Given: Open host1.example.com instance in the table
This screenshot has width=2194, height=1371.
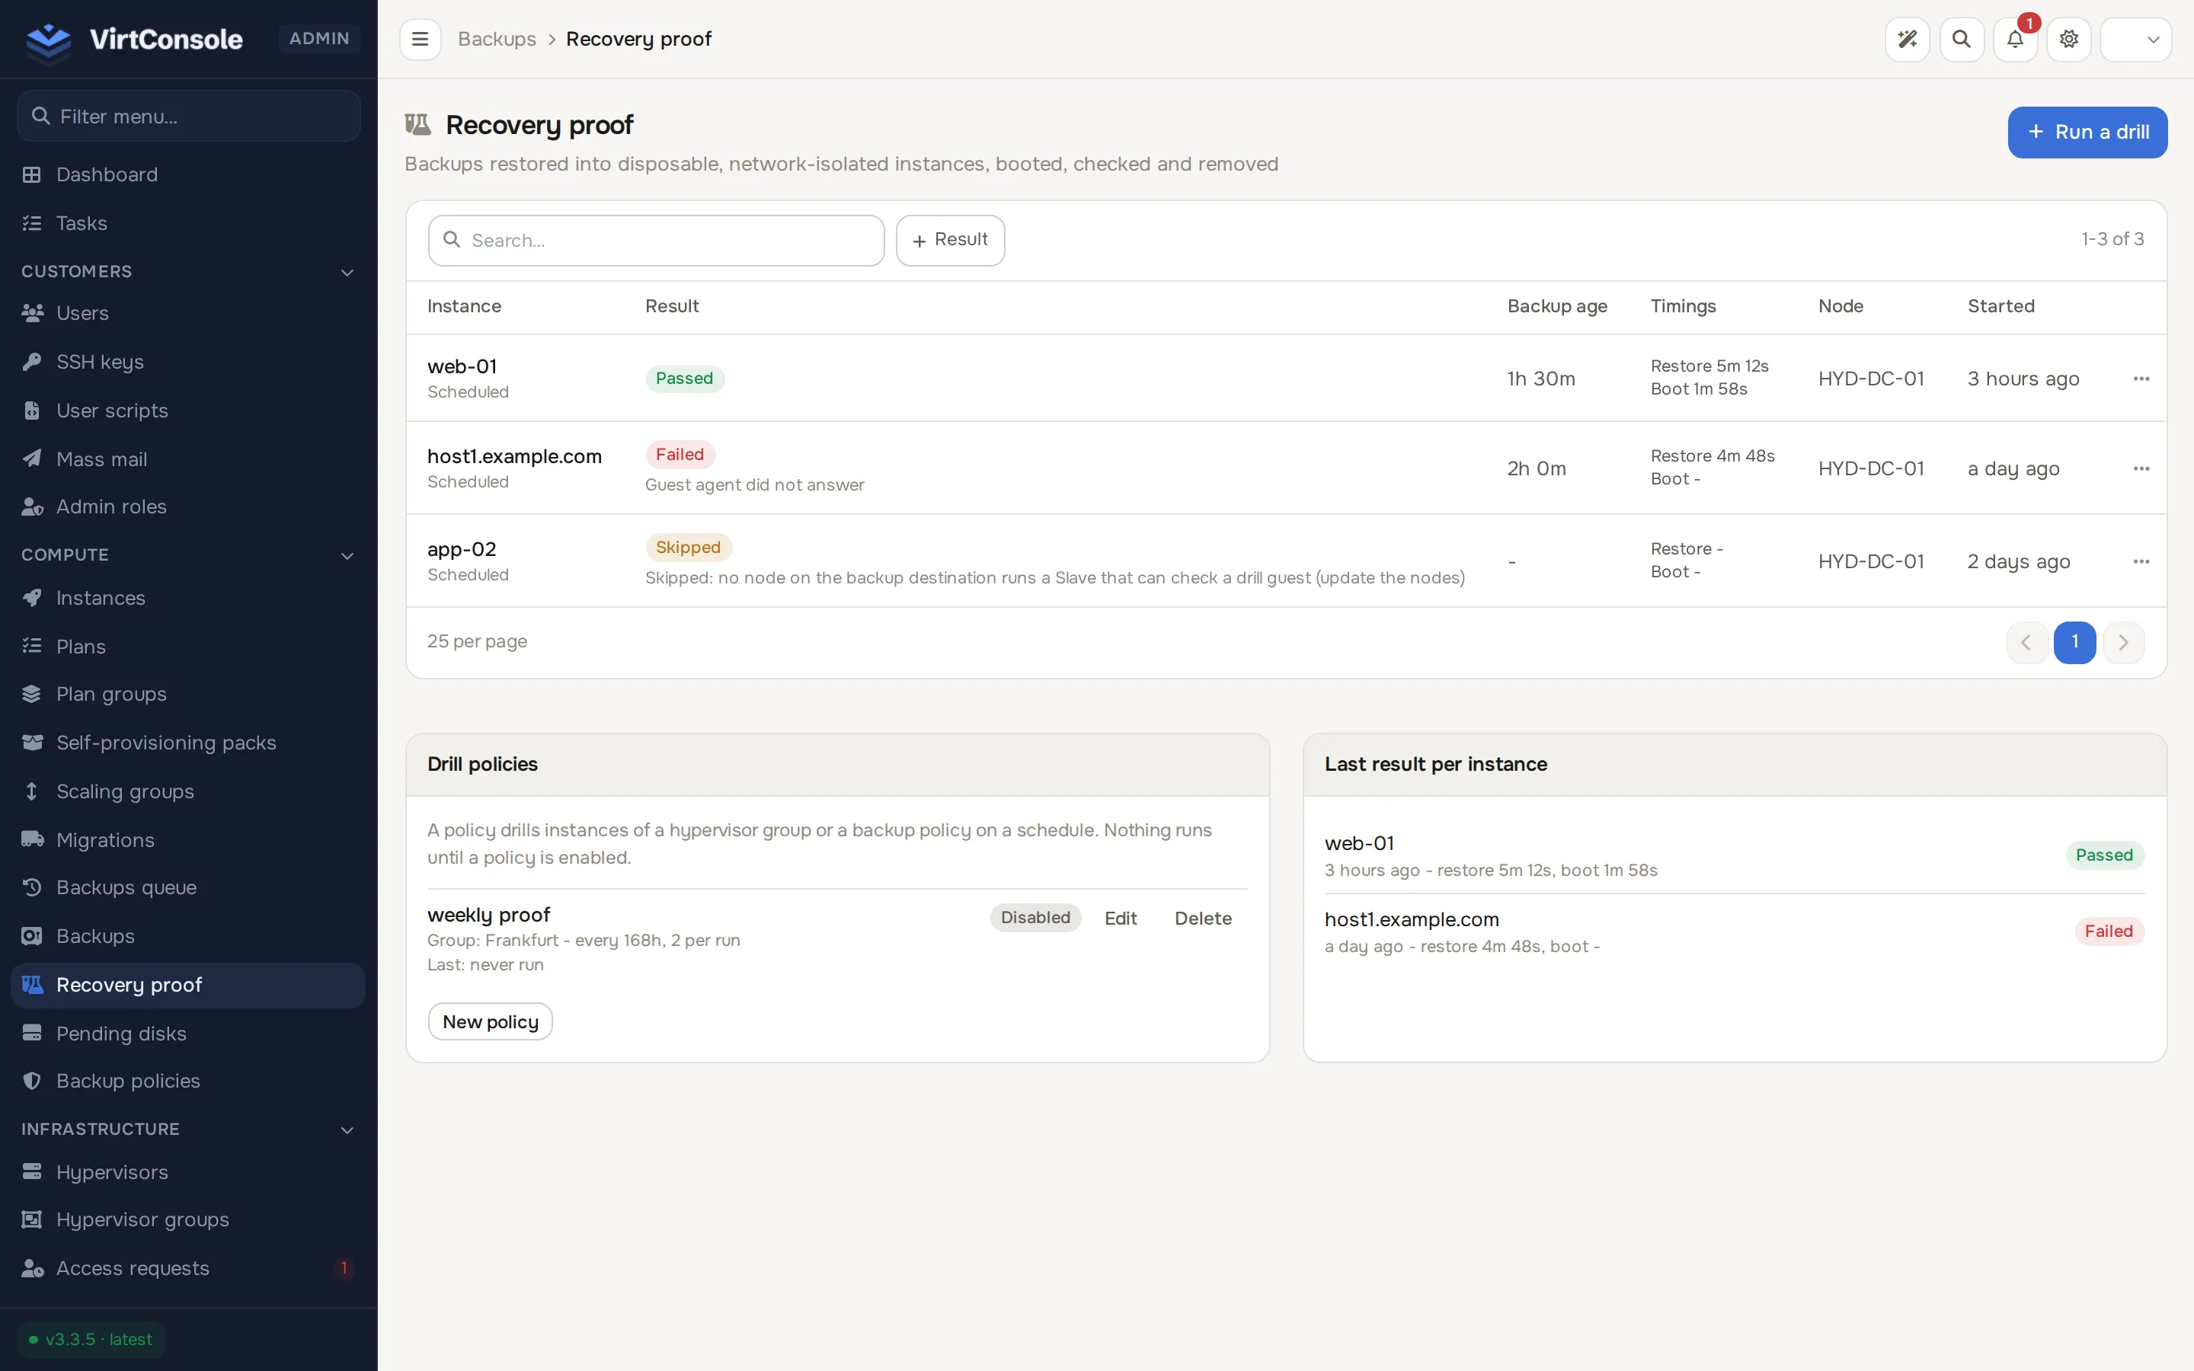Looking at the screenshot, I should 514,456.
